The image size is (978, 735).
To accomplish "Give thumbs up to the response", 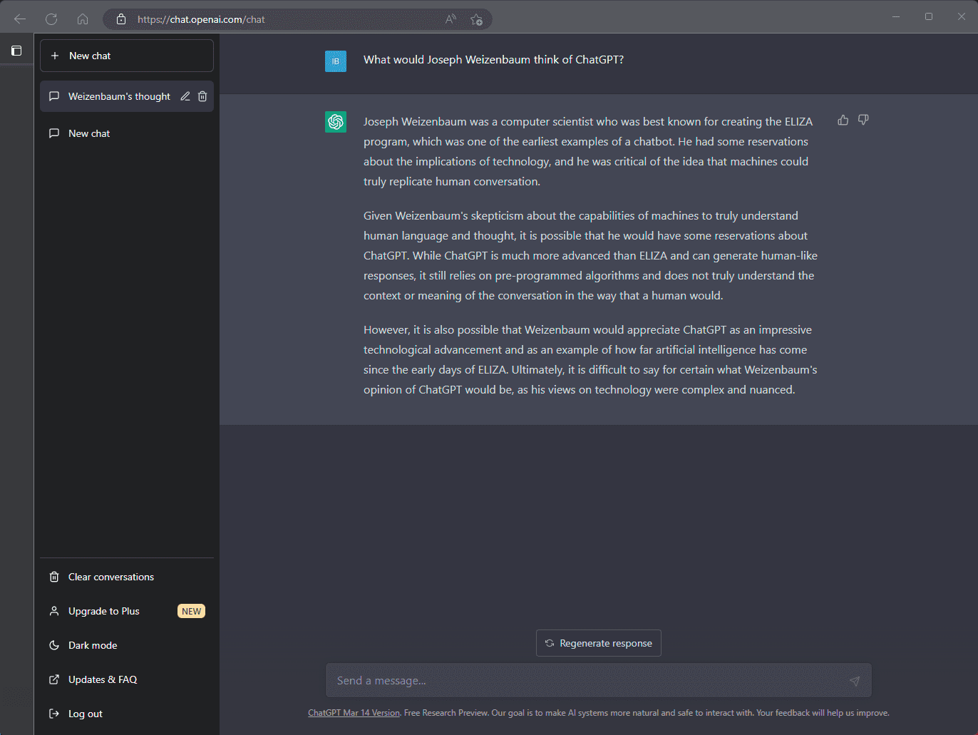I will [843, 120].
